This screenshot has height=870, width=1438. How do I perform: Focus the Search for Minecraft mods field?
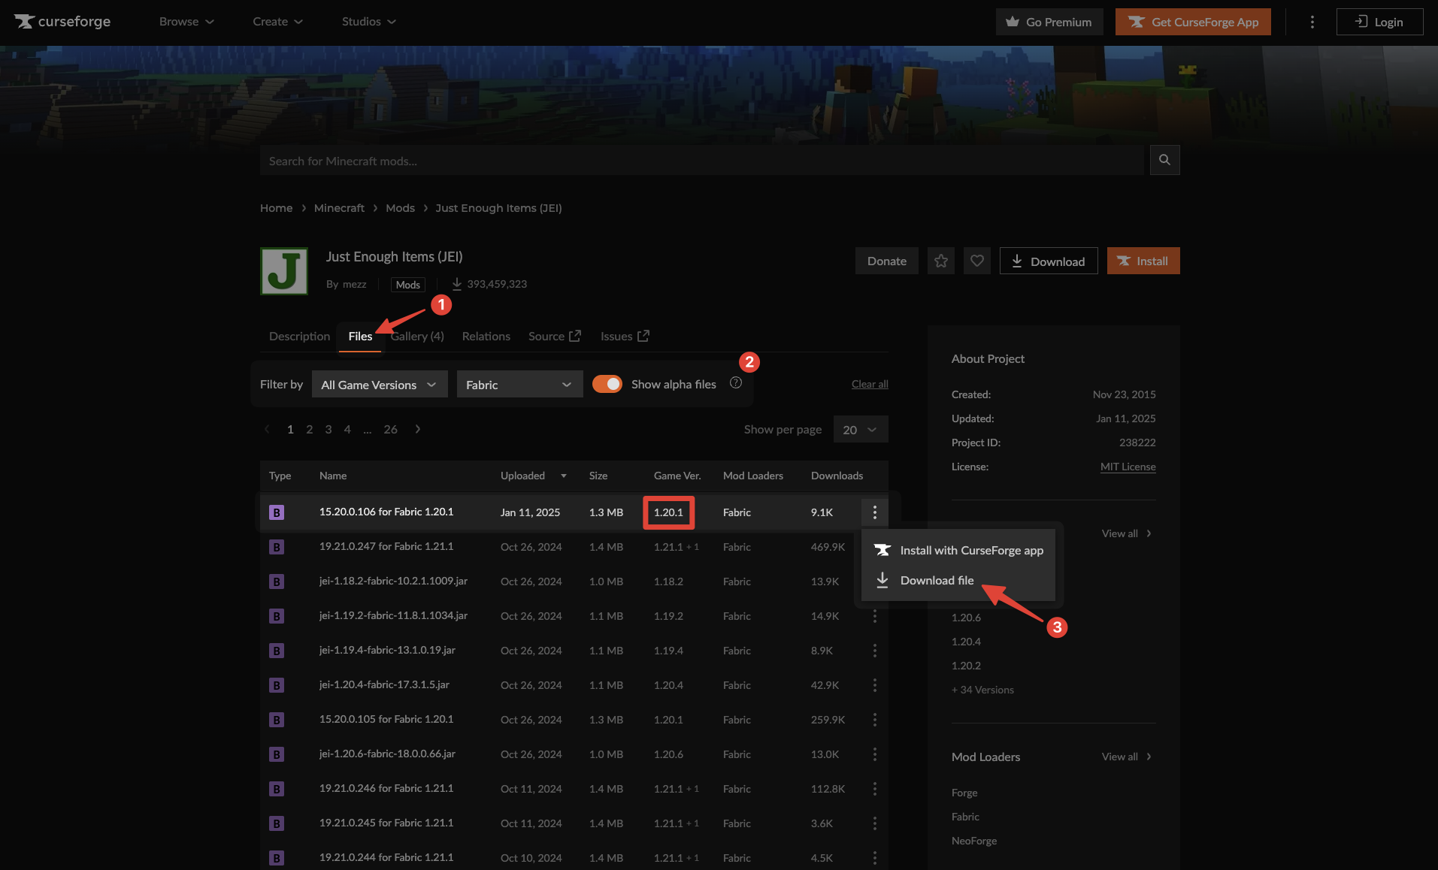point(701,160)
